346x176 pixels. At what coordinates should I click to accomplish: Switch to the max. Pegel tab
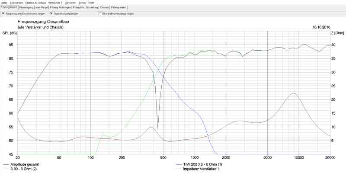click(42, 7)
